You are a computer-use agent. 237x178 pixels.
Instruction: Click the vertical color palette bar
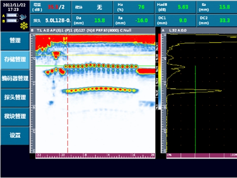160,71
